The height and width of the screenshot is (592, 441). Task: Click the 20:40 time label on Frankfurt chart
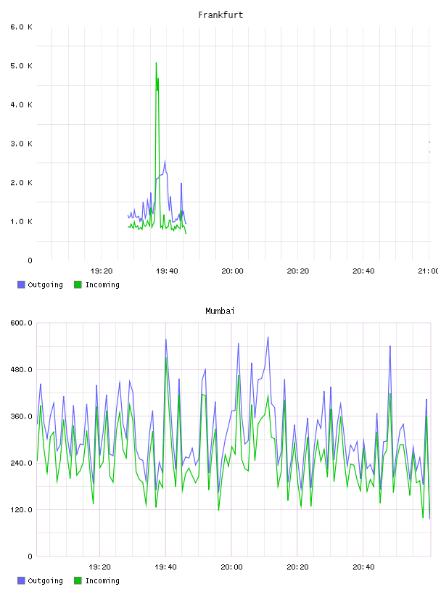point(363,271)
